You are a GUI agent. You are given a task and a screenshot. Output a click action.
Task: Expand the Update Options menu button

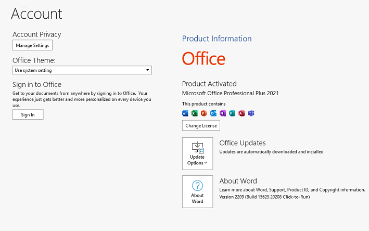[197, 153]
